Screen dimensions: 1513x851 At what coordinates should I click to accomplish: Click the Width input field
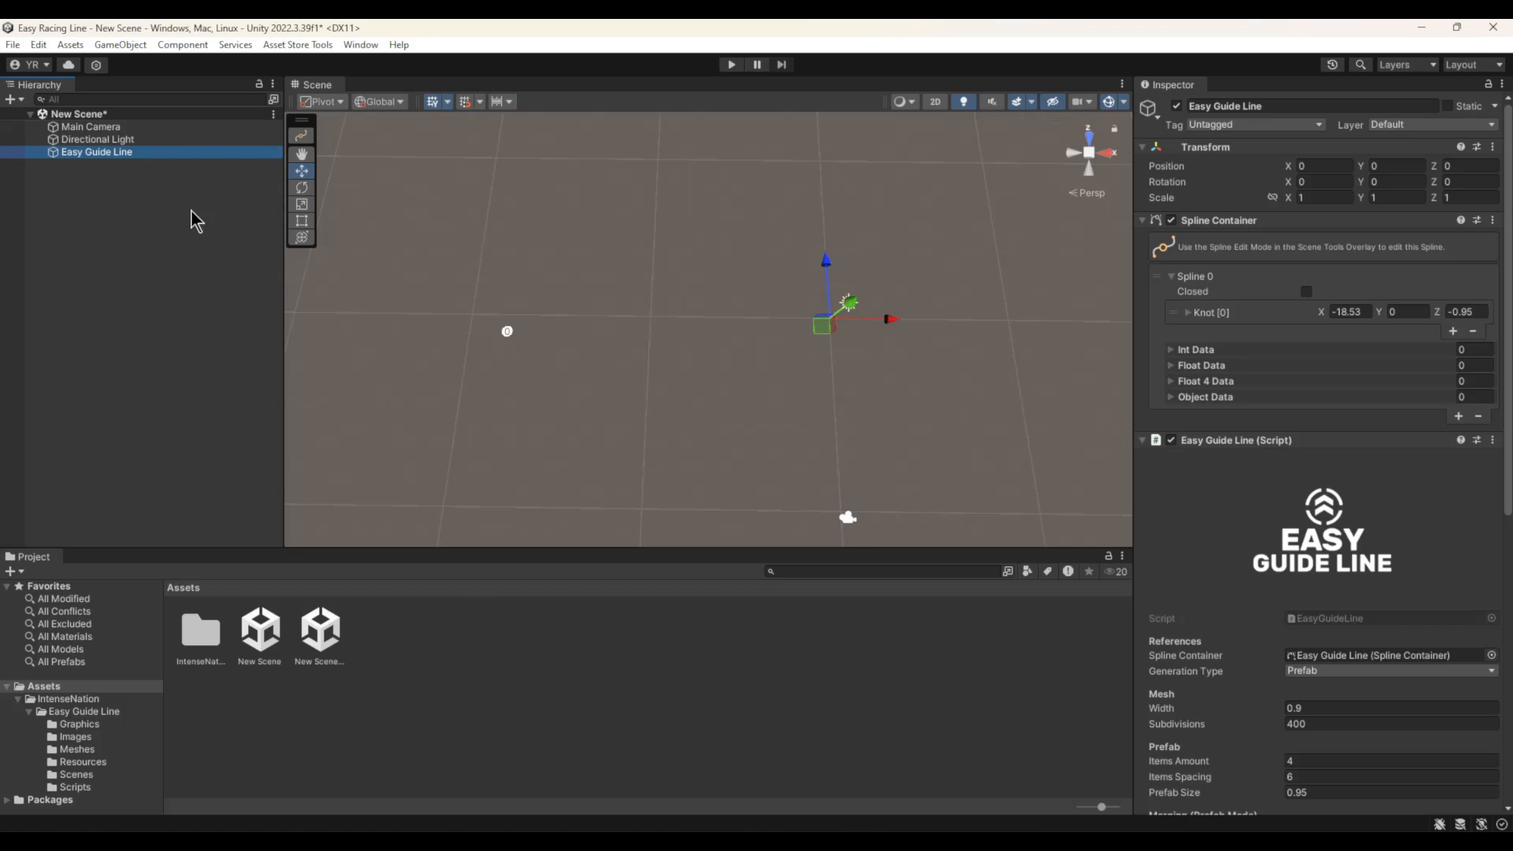coord(1391,708)
